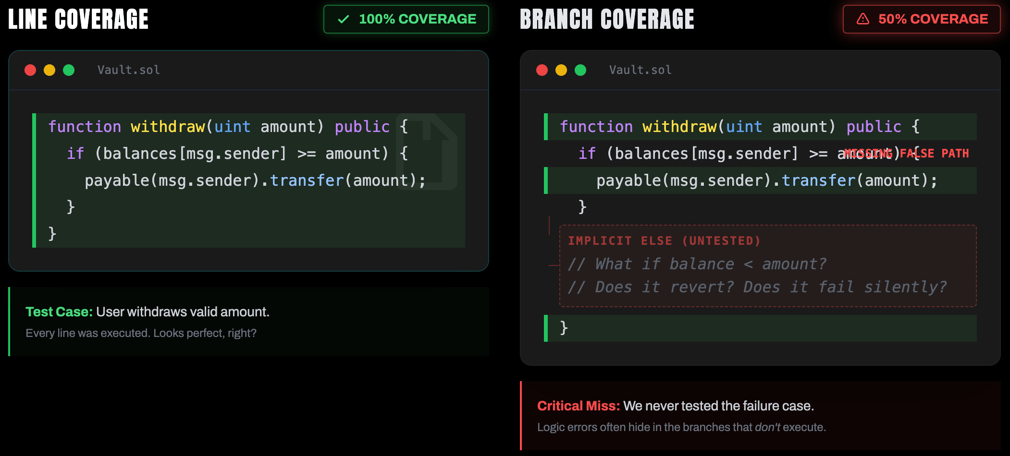Click the red warning triangle icon
Image resolution: width=1010 pixels, height=456 pixels.
863,19
